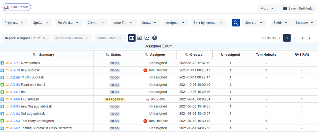This screenshot has width=318, height=133.
Task: Go to page 3
Action: tap(302, 38)
